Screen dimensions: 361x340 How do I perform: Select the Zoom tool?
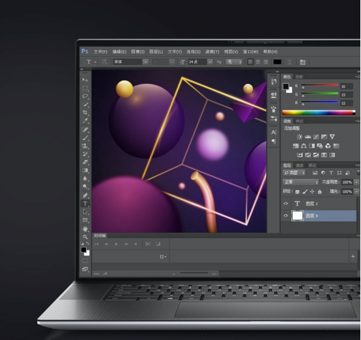coord(85,237)
